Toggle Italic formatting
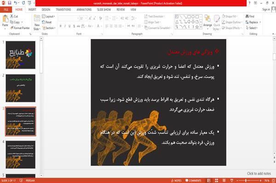Viewport: 276px width, 183px height. pos(65,26)
